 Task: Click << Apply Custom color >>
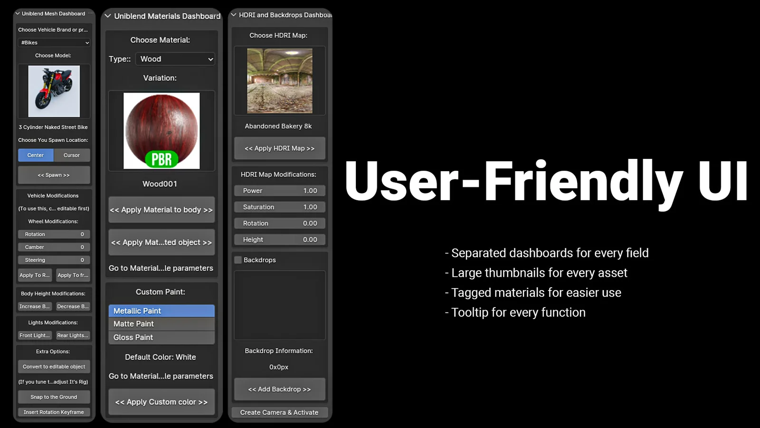click(161, 401)
